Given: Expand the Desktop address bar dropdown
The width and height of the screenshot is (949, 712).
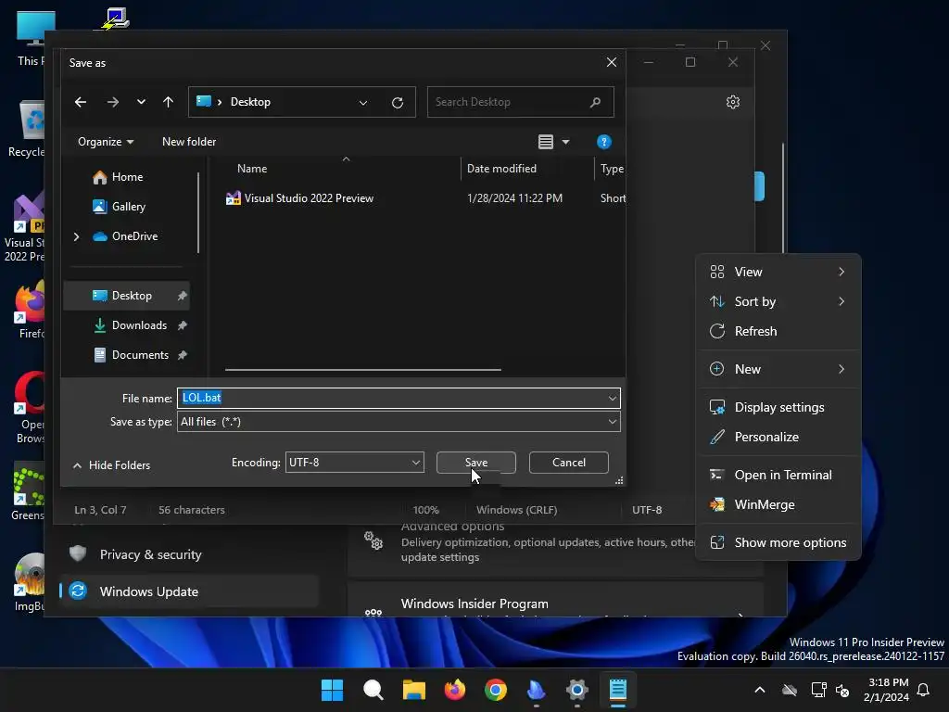Looking at the screenshot, I should tap(363, 102).
